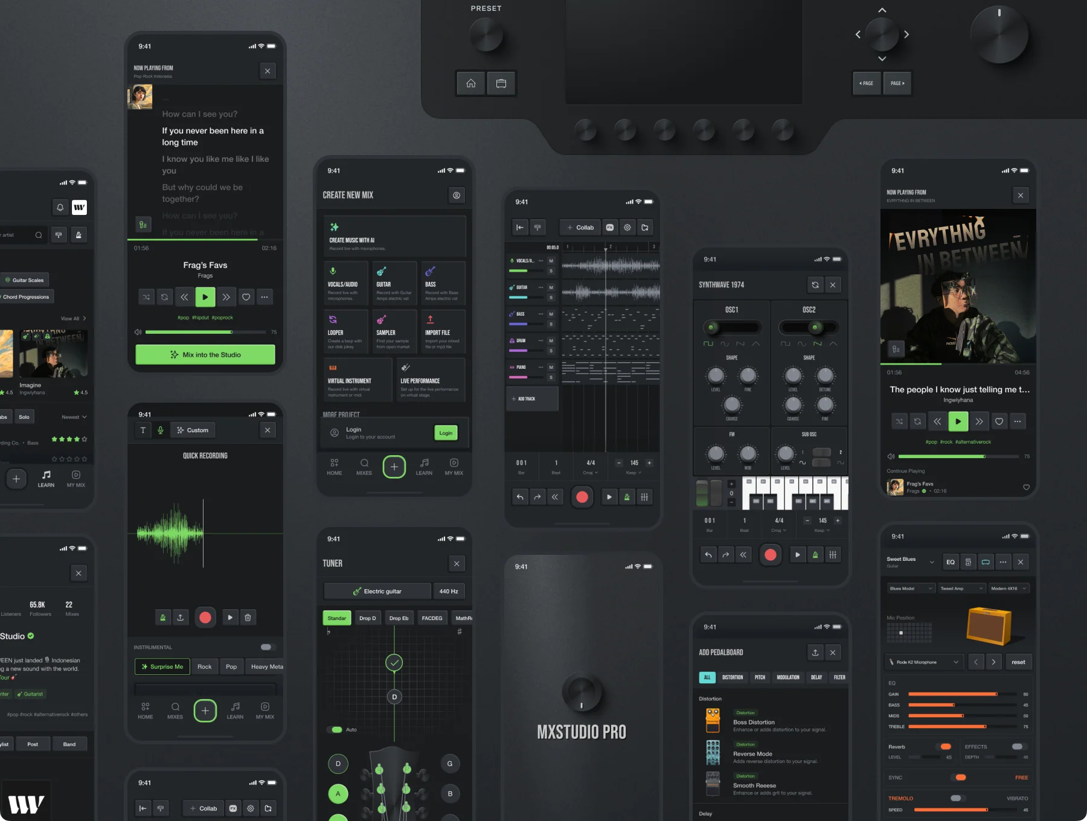This screenshot has height=821, width=1087.
Task: Open the Modern 4X16 dropdown
Action: point(1008,589)
